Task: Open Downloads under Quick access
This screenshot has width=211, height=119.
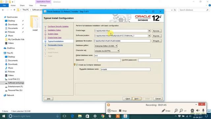Action: pos(13,24)
